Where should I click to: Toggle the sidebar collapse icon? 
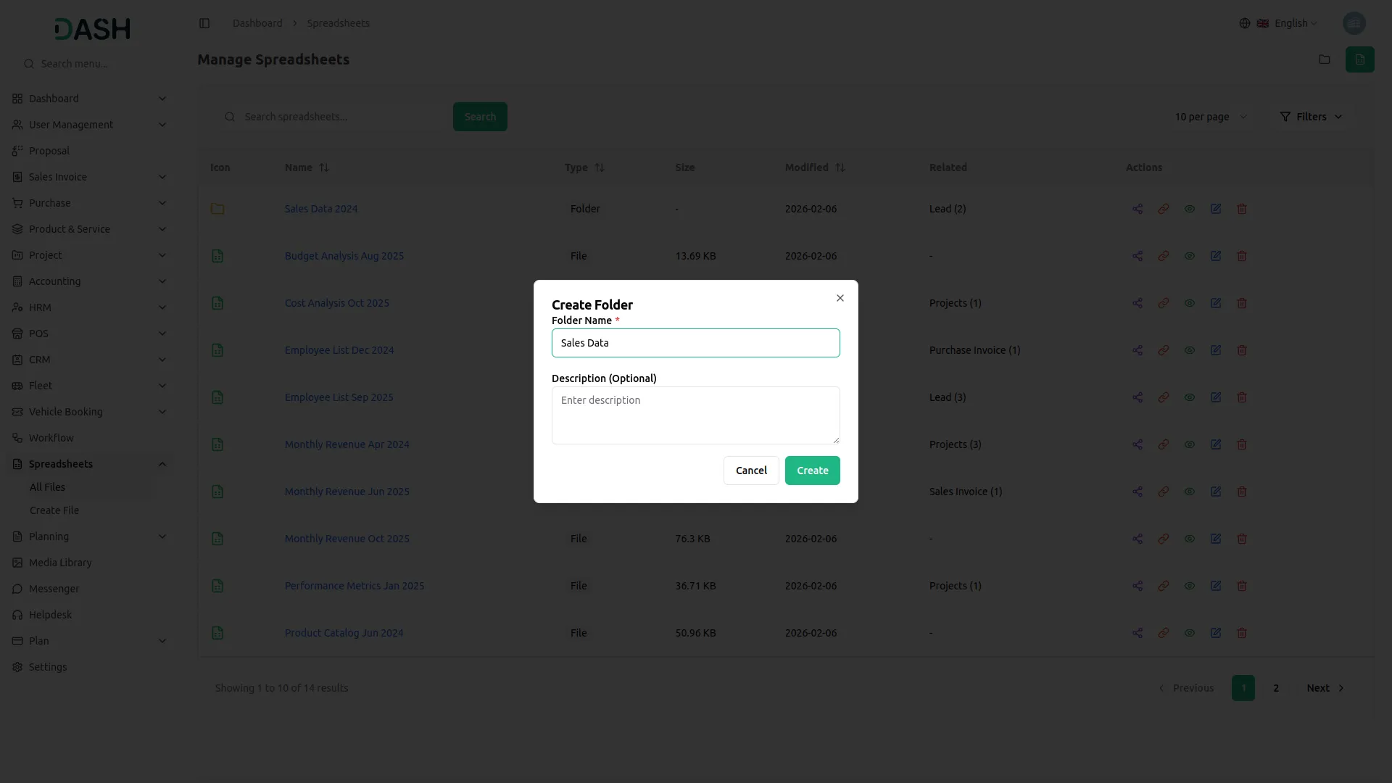(x=204, y=23)
